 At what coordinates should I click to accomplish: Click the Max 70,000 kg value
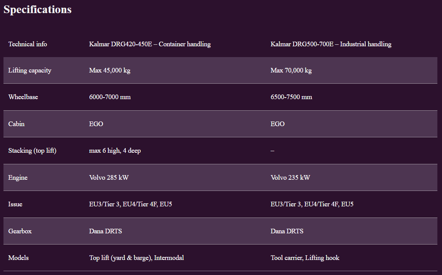[x=291, y=70]
